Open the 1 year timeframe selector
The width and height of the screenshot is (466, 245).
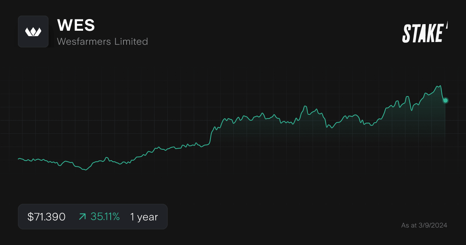click(144, 217)
